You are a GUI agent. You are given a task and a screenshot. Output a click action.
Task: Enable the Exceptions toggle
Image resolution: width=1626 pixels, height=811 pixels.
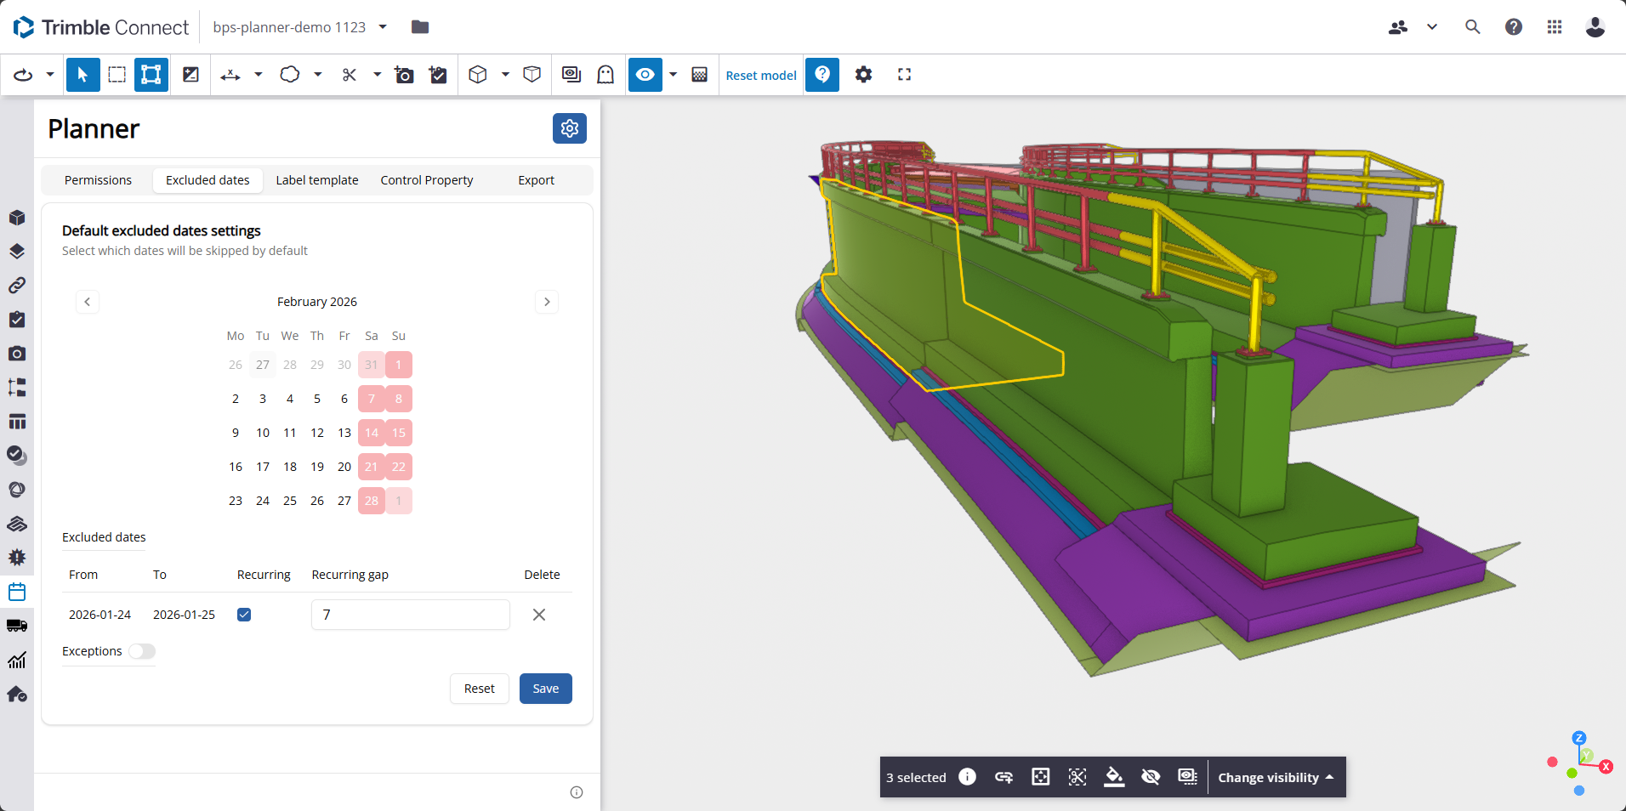pyautogui.click(x=141, y=651)
